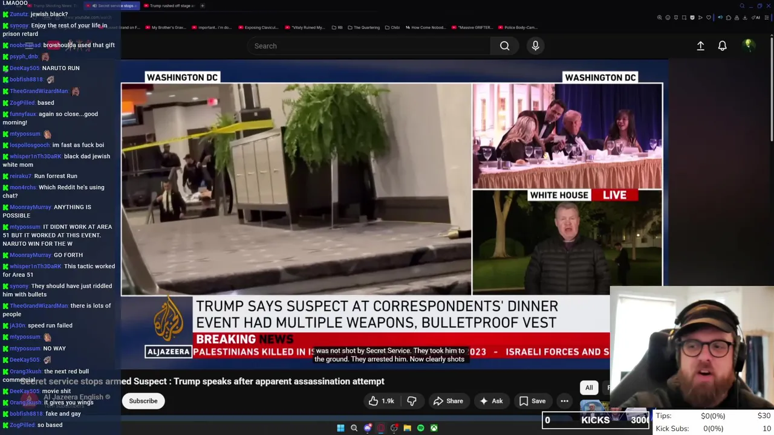Screen dimensions: 774x435
Task: Click chat username reiraku7
Action: pos(21,176)
